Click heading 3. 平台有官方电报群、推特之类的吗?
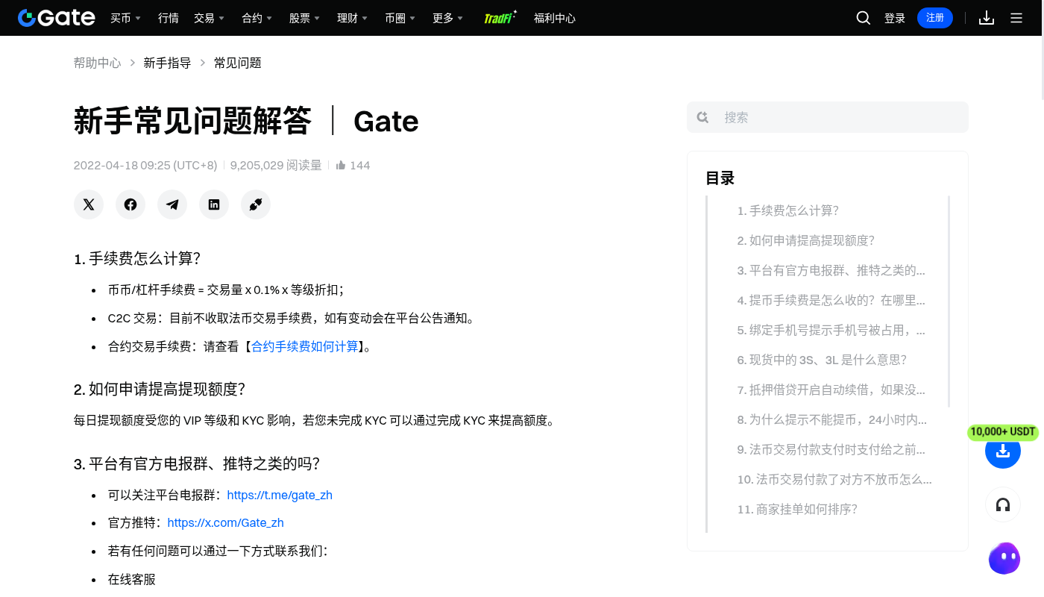This screenshot has width=1044, height=597. tap(197, 464)
